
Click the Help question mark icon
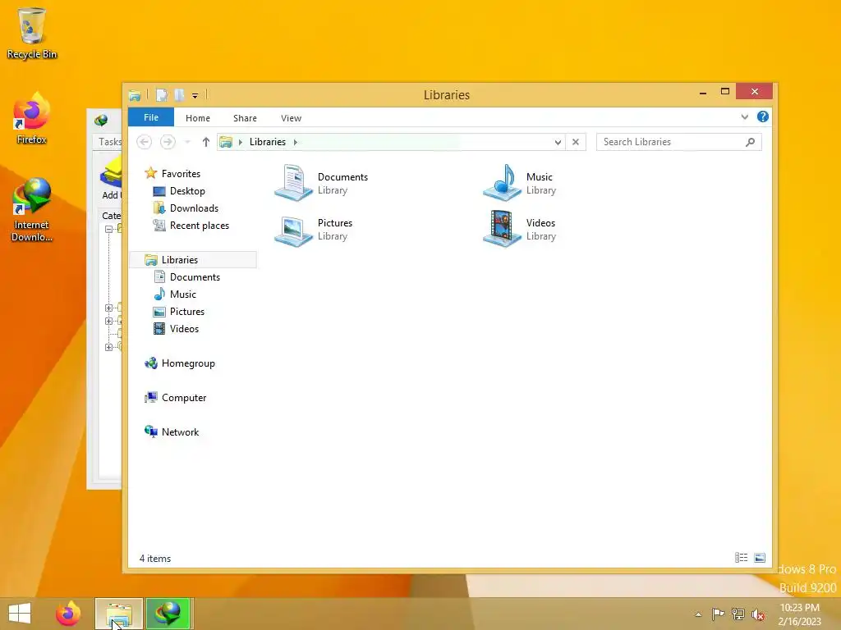point(763,116)
